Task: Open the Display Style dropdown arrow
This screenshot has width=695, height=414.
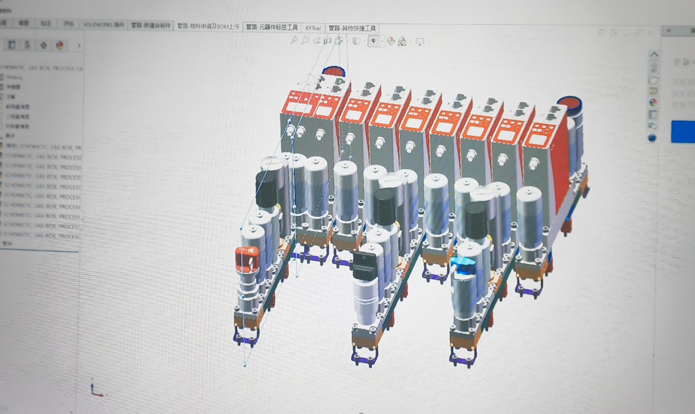Action: pyautogui.click(x=363, y=41)
